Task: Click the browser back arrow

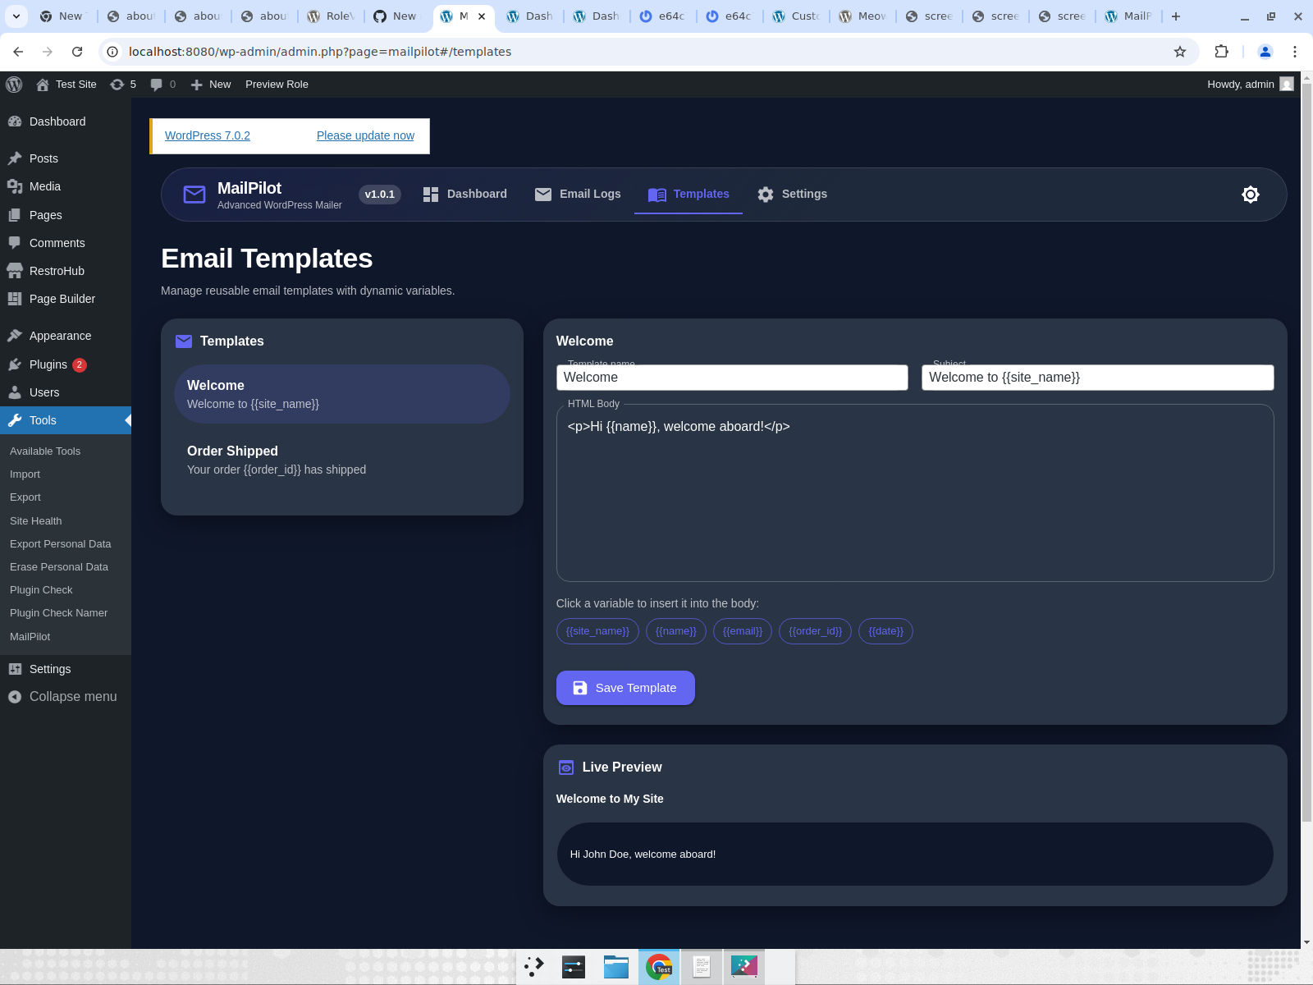Action: click(x=18, y=52)
